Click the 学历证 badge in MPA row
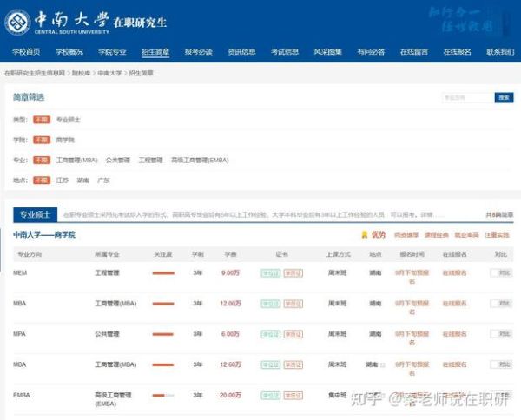 point(292,334)
